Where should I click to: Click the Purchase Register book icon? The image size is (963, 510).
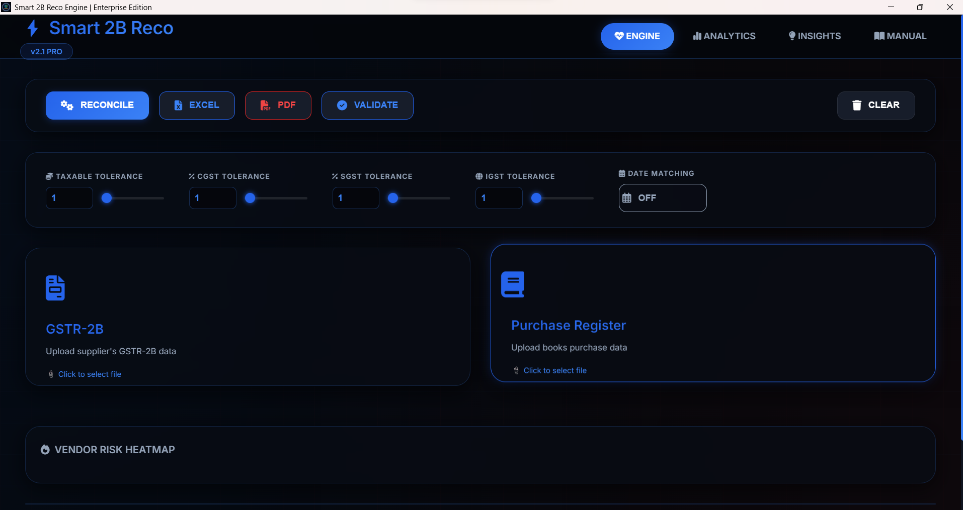513,284
